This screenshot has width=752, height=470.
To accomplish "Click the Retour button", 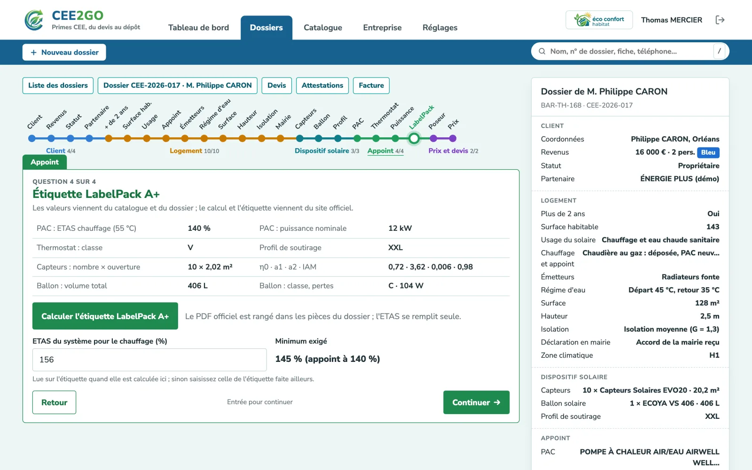I will (x=54, y=402).
